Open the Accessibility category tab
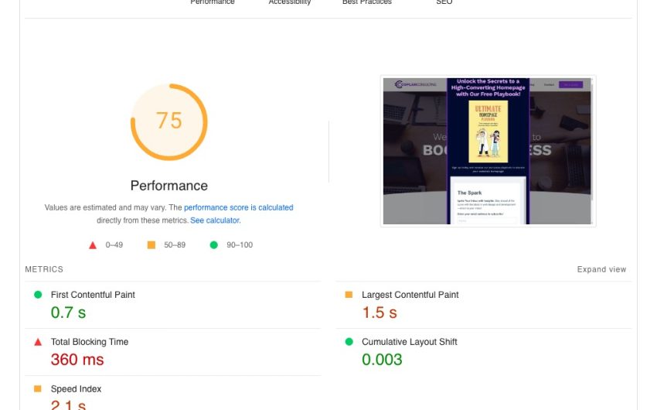657x410 pixels. click(x=290, y=2)
